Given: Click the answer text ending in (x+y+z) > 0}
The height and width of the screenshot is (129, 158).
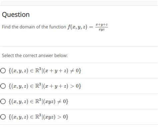Looking at the screenshot, I should [45, 86].
